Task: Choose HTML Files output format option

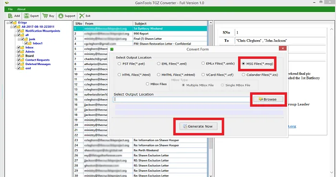Action: pos(119,75)
